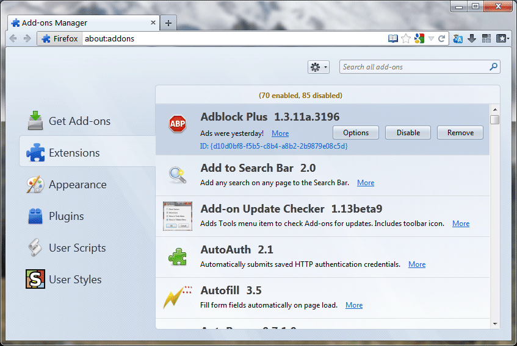The width and height of the screenshot is (517, 346).
Task: Minimize the Firefox window
Action: [x=458, y=6]
